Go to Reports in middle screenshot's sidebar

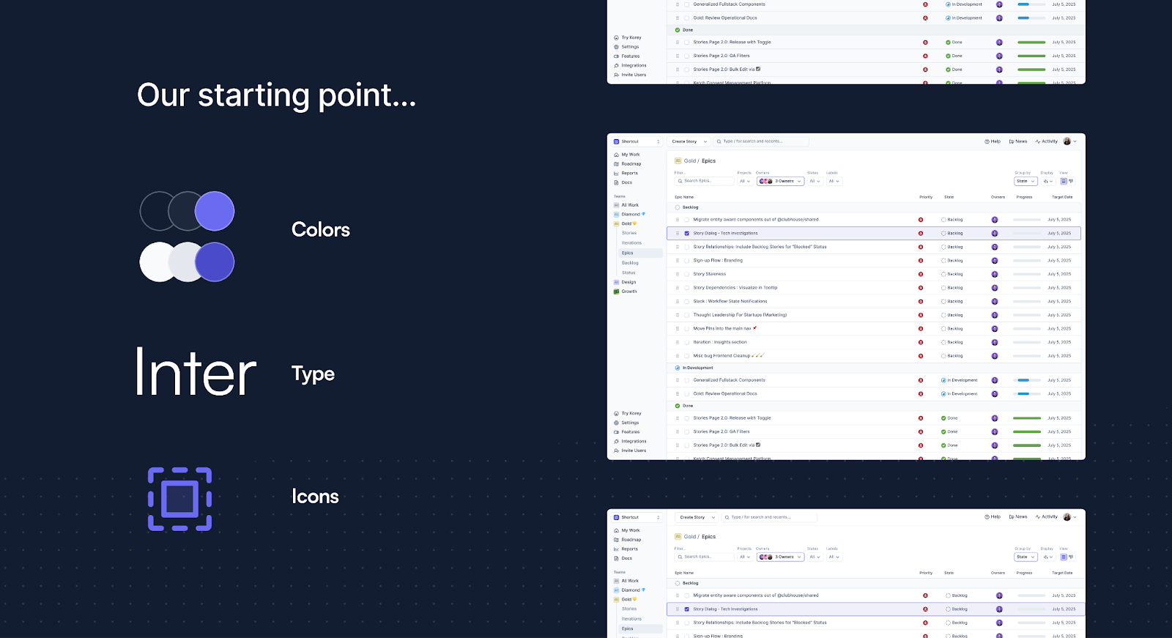(629, 173)
